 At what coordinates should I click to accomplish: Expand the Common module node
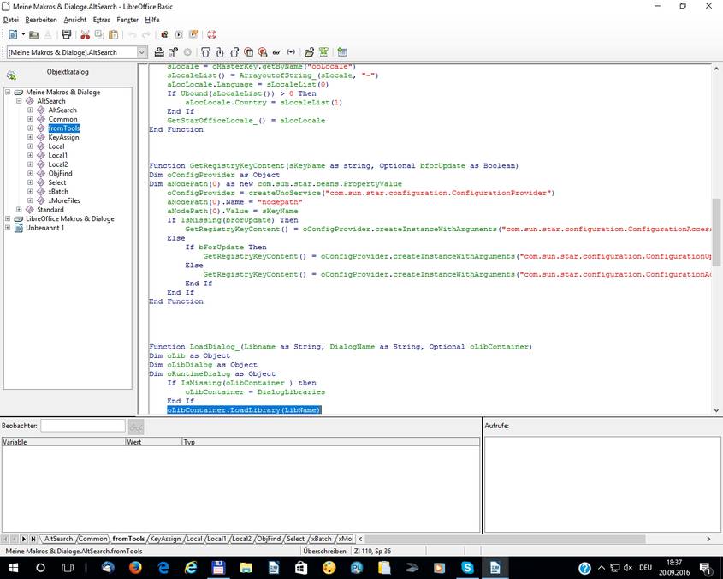point(30,119)
